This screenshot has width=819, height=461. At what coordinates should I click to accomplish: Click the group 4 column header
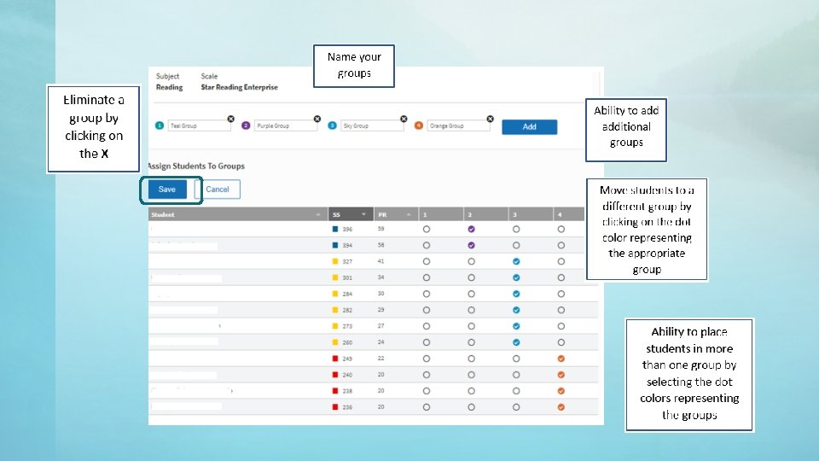click(x=569, y=214)
